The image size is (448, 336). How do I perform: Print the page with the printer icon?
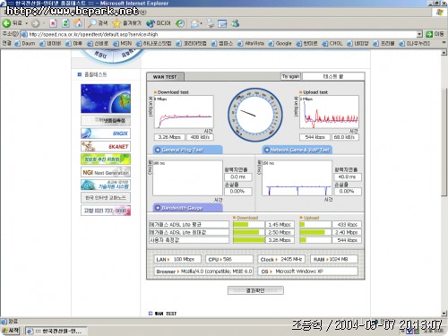(210, 23)
